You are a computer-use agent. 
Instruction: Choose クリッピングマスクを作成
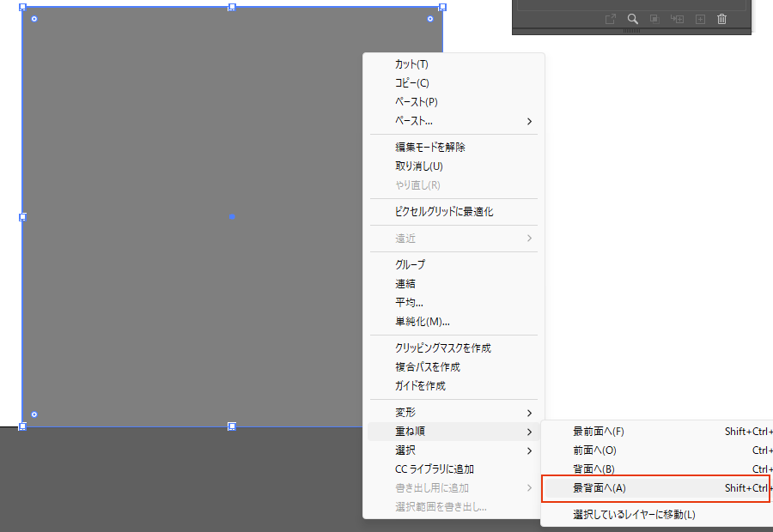pos(453,348)
